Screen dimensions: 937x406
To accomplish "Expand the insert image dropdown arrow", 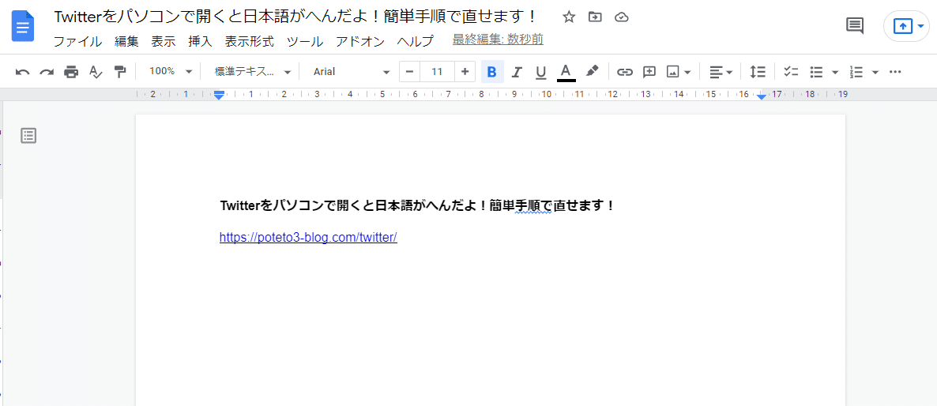I will [x=688, y=72].
